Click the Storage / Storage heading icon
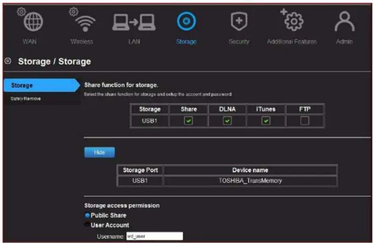Image resolution: width=373 pixels, height=243 pixels. (x=8, y=61)
